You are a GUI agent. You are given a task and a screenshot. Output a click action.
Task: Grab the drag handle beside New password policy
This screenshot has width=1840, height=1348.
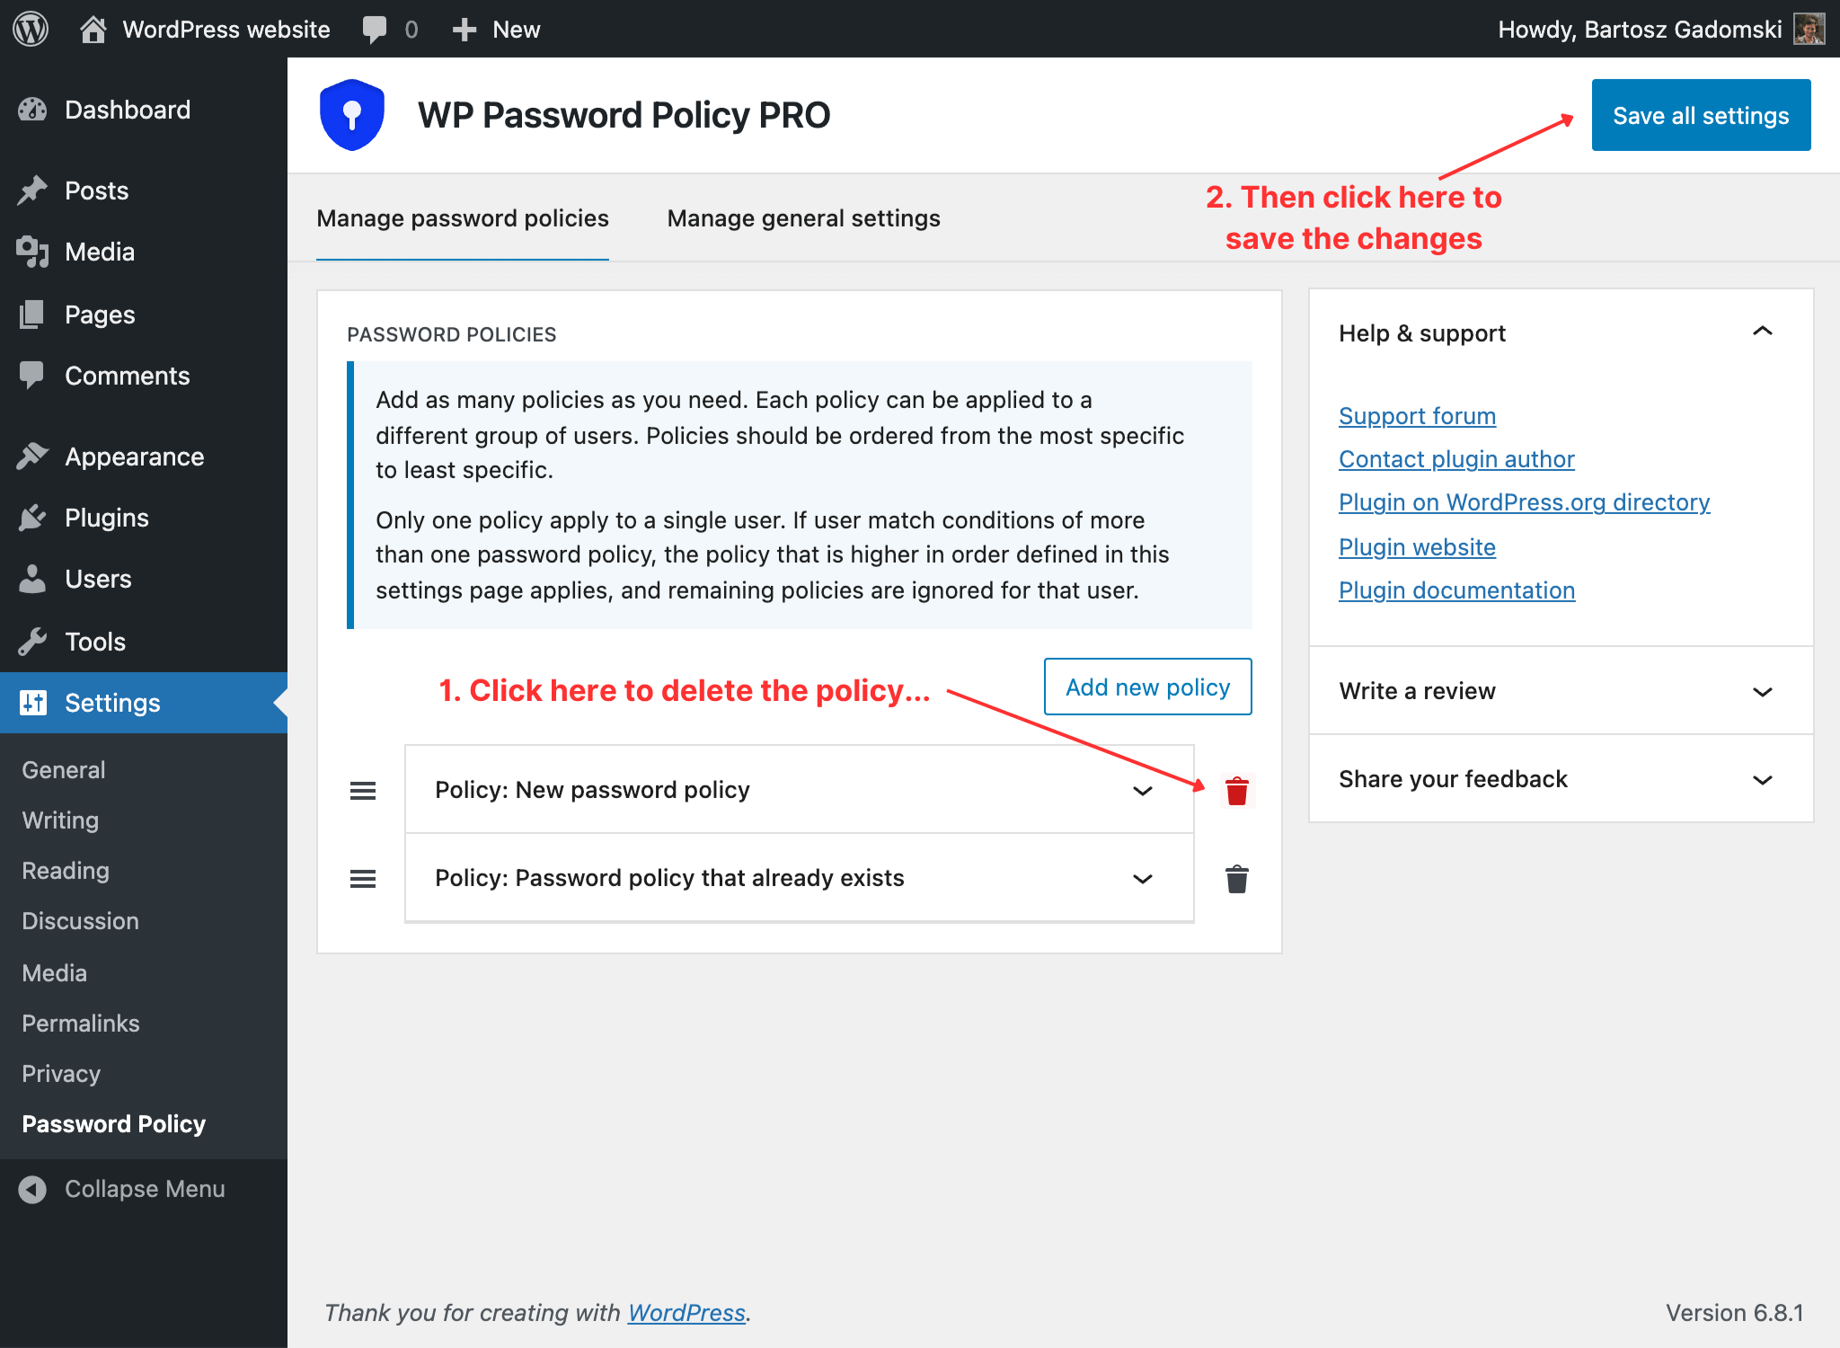click(x=363, y=791)
